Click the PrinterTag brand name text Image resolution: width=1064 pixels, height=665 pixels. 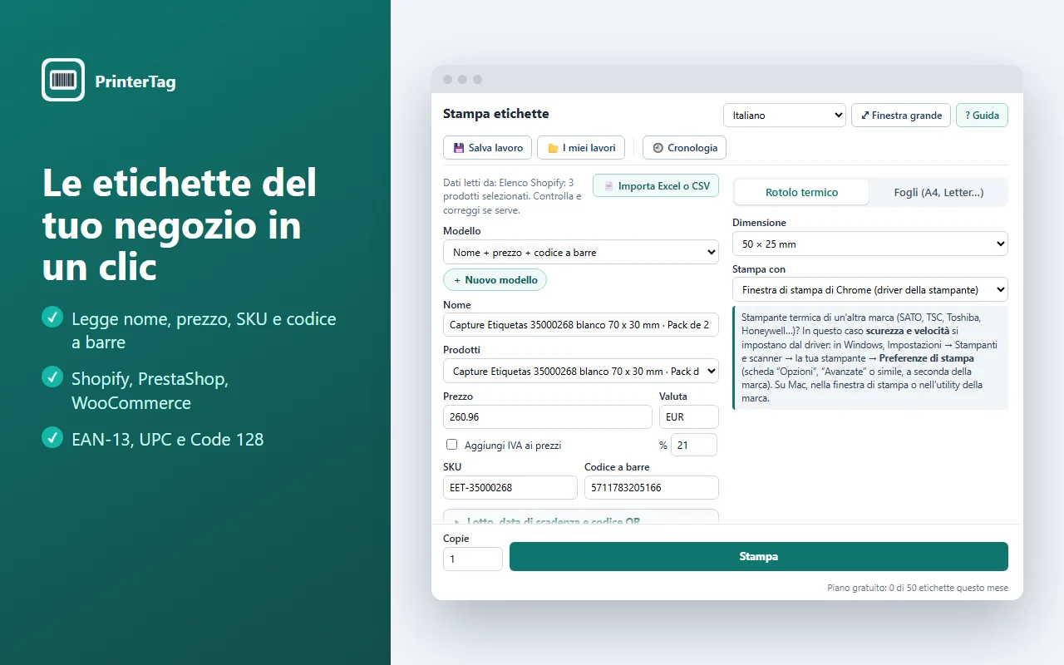pos(135,81)
